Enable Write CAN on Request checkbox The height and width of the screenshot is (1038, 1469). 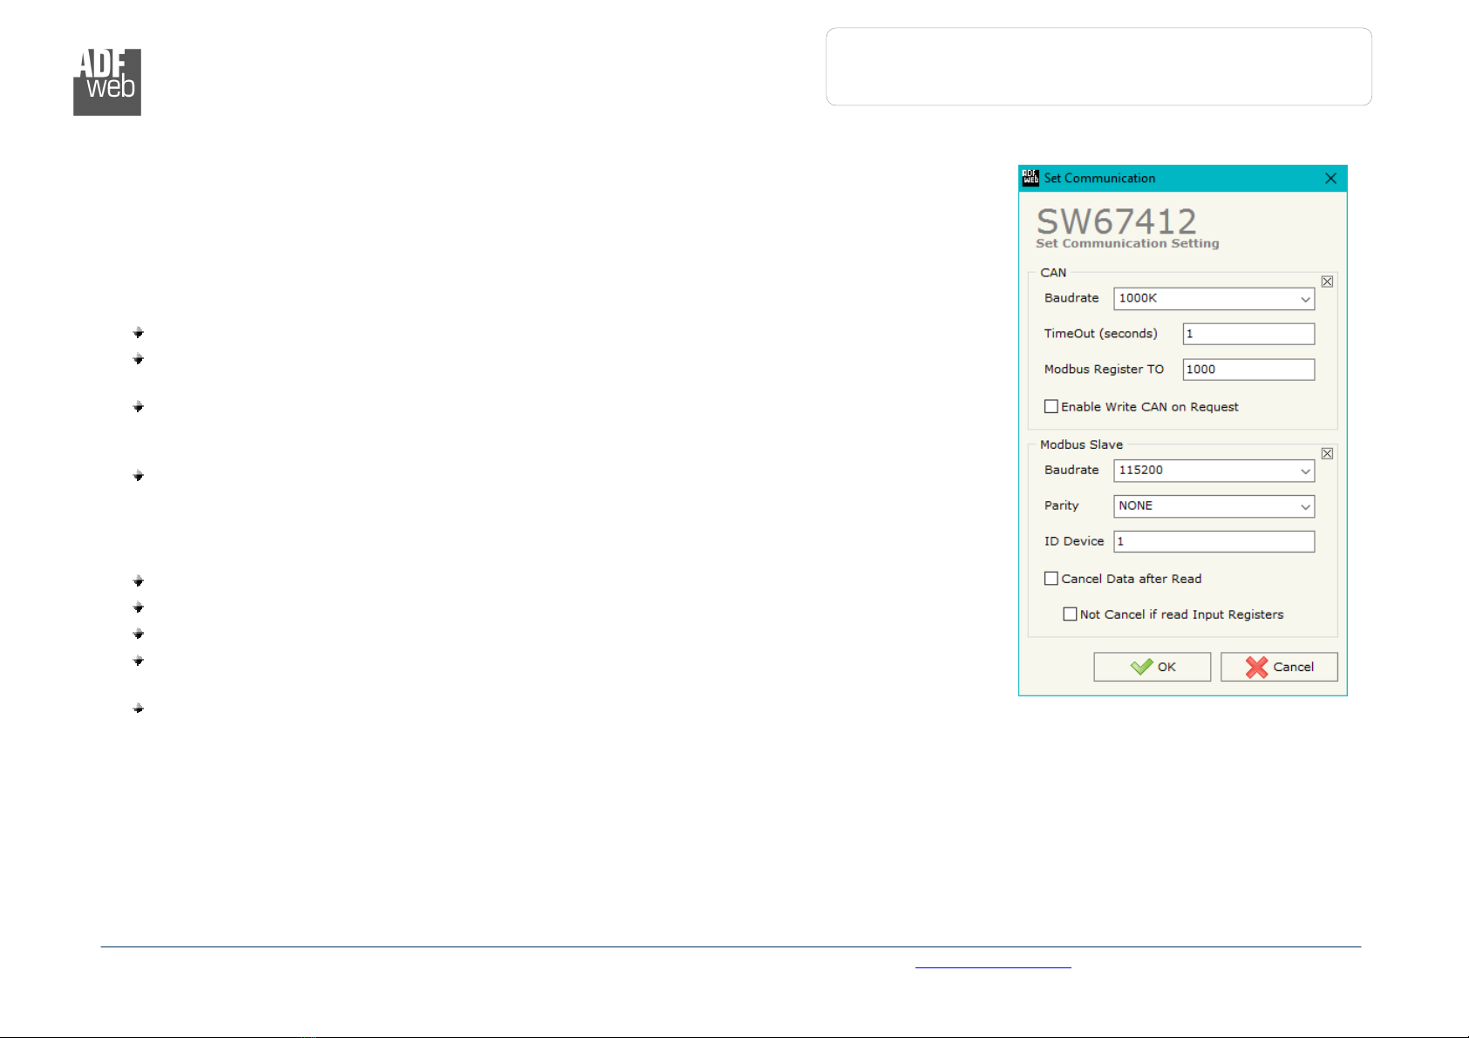tap(1051, 406)
